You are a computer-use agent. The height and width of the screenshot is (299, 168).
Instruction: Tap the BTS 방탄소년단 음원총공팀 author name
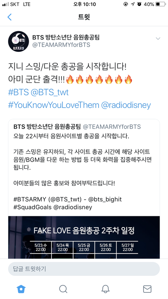point(66,38)
